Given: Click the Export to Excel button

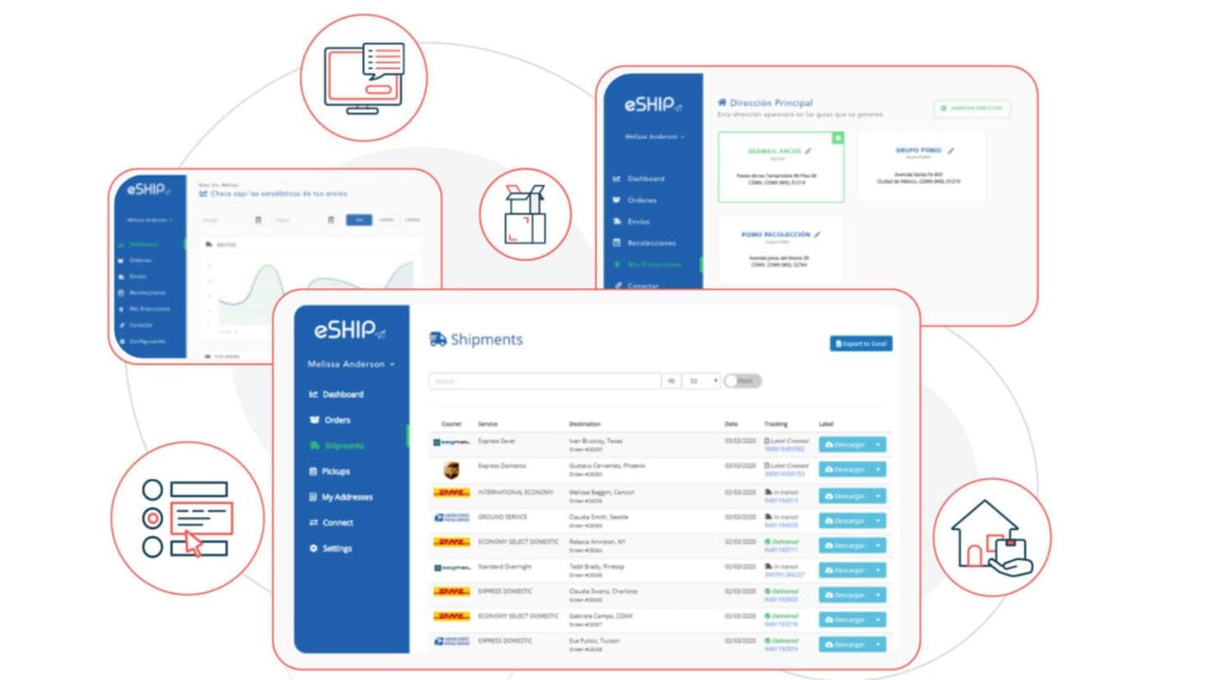Looking at the screenshot, I should (x=861, y=344).
